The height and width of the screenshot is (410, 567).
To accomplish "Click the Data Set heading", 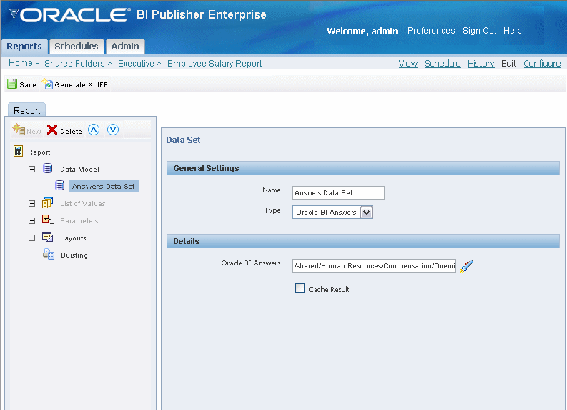I will [183, 140].
